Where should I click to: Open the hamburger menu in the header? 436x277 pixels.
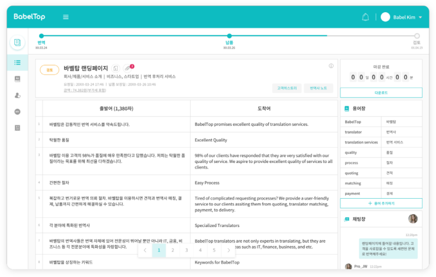tap(66, 17)
